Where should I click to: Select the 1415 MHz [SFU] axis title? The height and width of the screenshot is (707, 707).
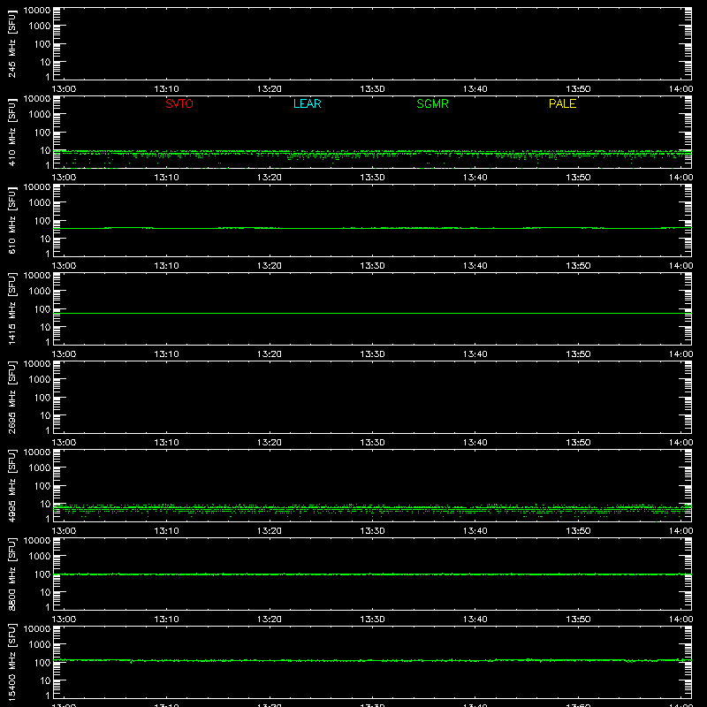coord(11,308)
